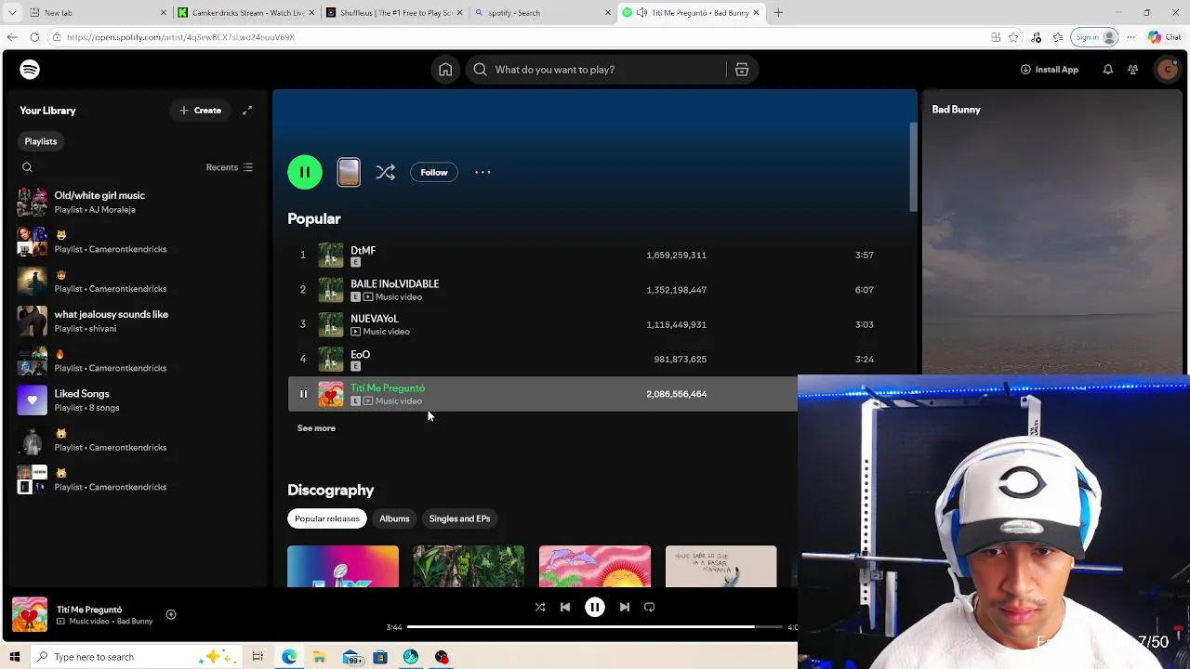Open the notifications bell in Spotify
Image resolution: width=1190 pixels, height=669 pixels.
(x=1108, y=70)
